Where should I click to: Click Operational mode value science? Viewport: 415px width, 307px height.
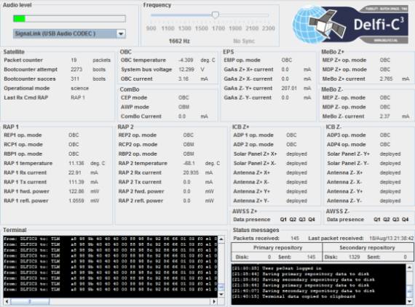point(79,88)
